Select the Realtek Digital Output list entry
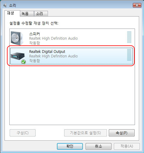144x153 pixels. click(72, 56)
